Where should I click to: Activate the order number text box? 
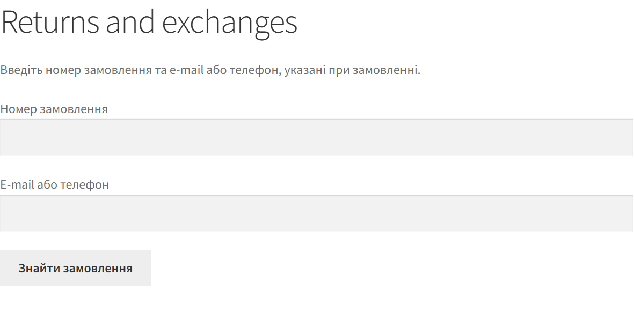[317, 137]
